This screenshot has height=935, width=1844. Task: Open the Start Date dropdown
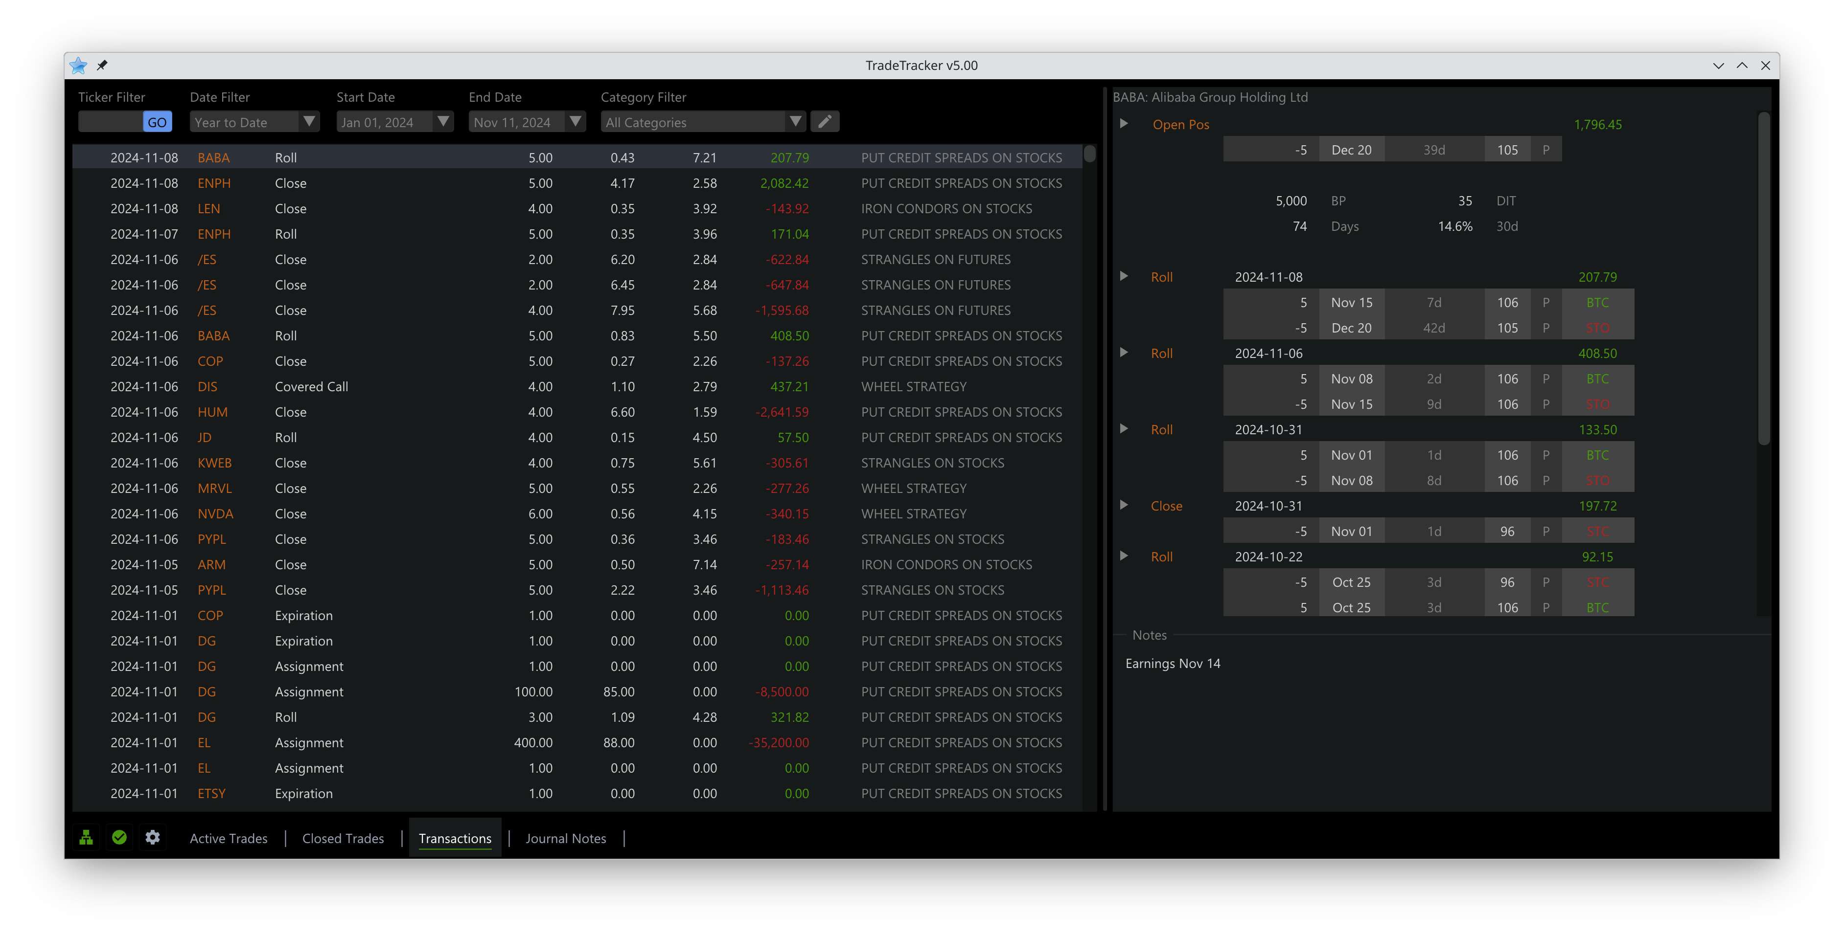(442, 122)
